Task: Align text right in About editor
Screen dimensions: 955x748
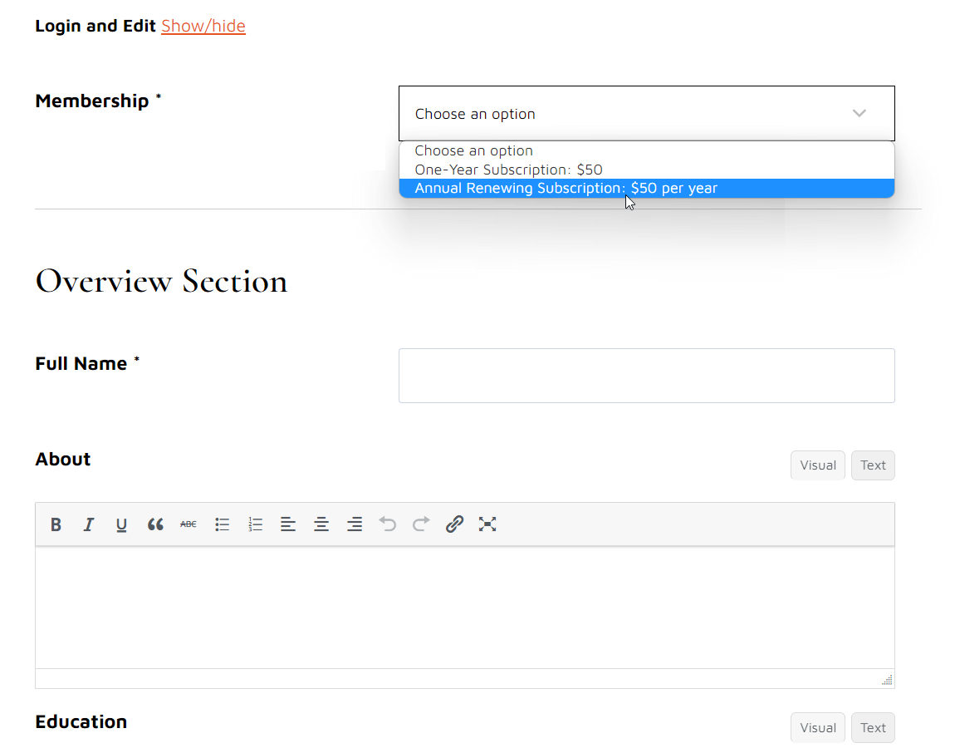Action: coord(355,524)
